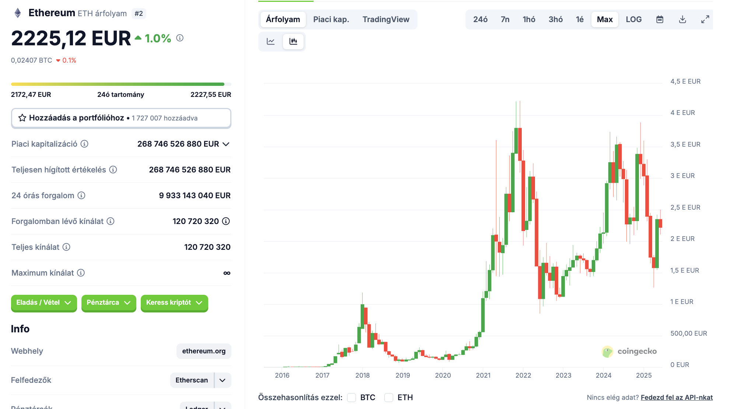Click the 0,02407 BTC price text
Viewport: 734px width, 409px height.
tap(31, 60)
